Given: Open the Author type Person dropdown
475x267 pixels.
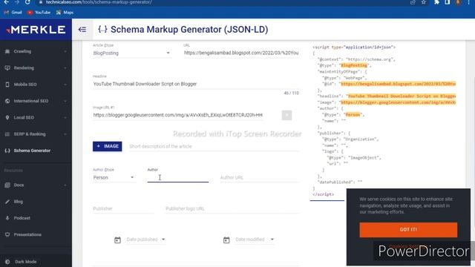Looking at the screenshot, I should [114, 177].
